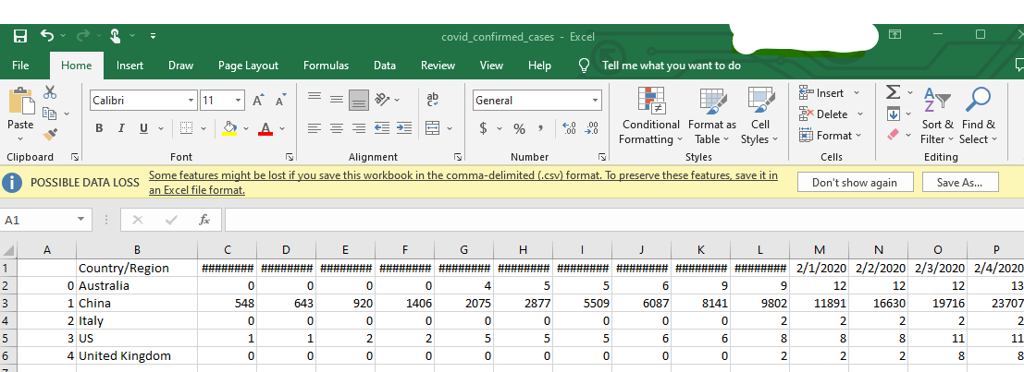Switch to the Formulas tab
This screenshot has width=1024, height=372.
pyautogui.click(x=326, y=66)
